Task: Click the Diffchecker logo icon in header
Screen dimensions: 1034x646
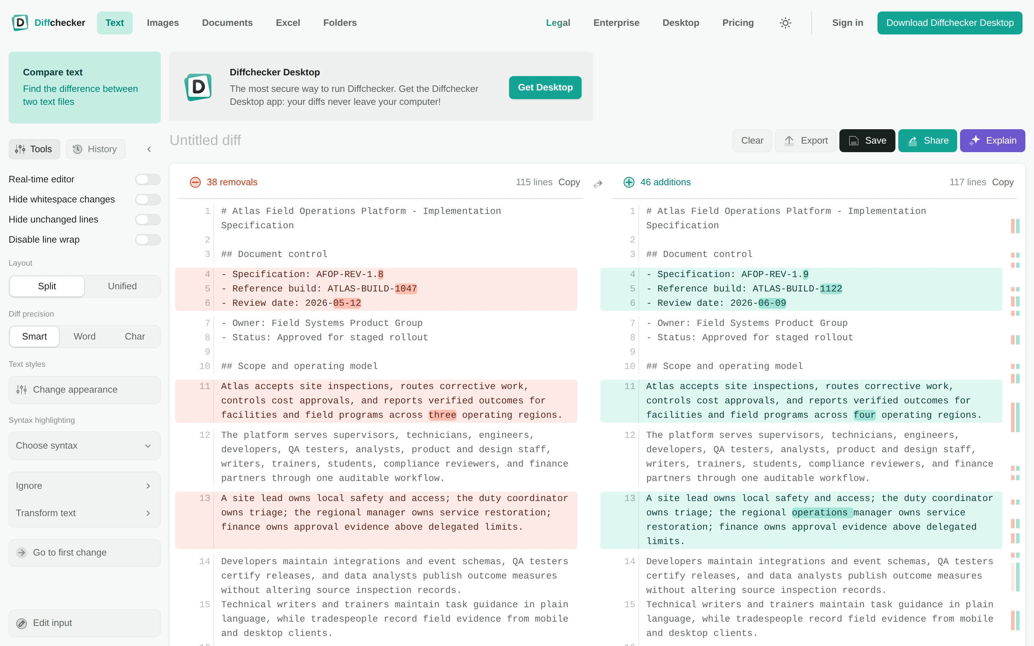Action: pyautogui.click(x=20, y=23)
